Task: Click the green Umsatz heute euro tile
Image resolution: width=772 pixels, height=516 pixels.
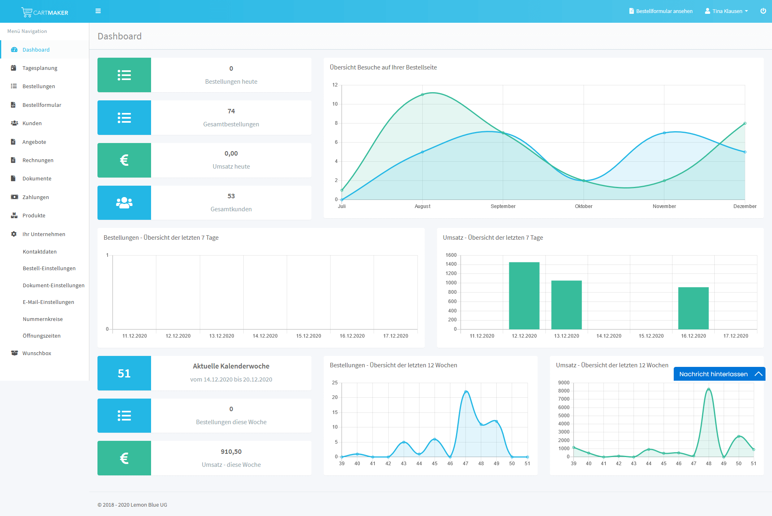Action: tap(124, 160)
